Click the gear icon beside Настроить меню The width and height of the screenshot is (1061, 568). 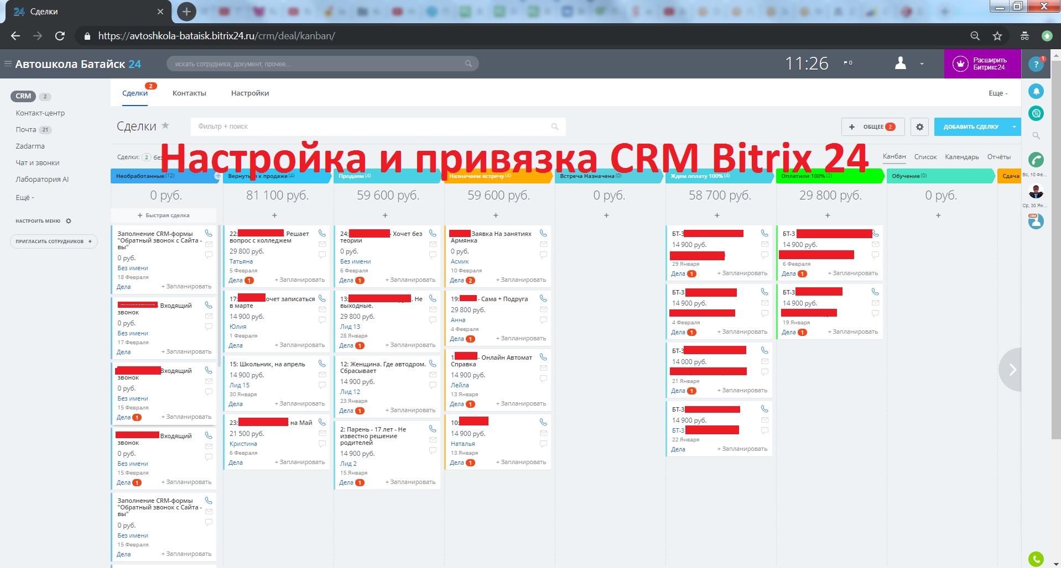coord(69,221)
